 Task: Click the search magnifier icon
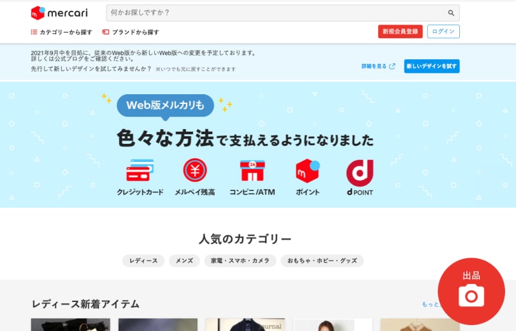[451, 13]
